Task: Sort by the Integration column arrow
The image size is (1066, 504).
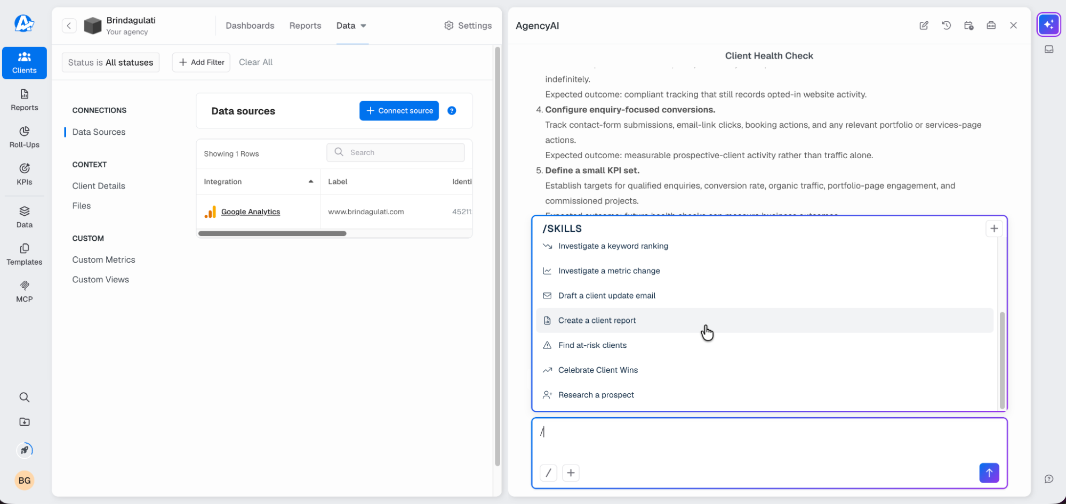Action: coord(311,182)
